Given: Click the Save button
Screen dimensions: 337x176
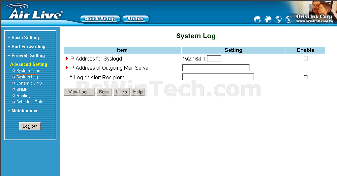Looking at the screenshot, I should click(x=104, y=92).
